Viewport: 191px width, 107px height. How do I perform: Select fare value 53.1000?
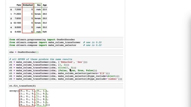click(x=17, y=23)
